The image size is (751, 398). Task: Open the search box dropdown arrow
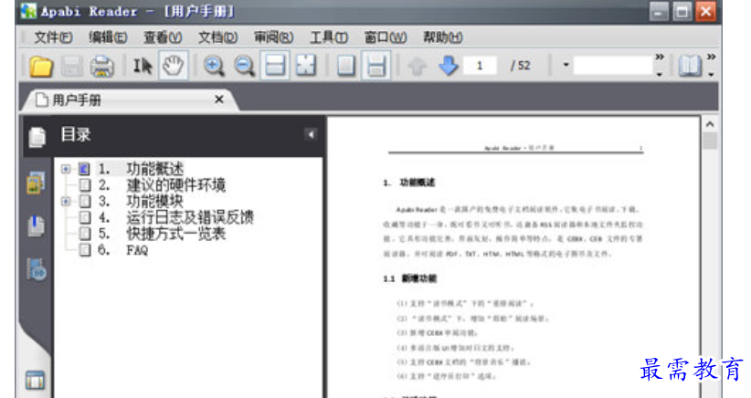(x=566, y=65)
